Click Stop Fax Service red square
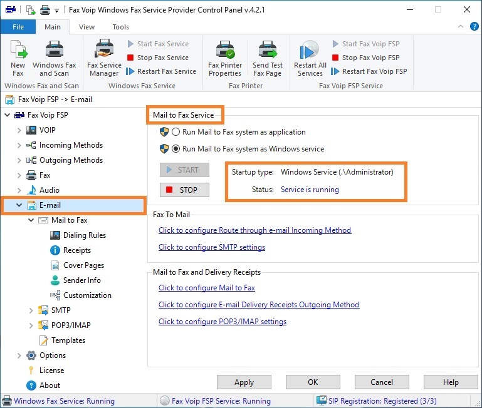 [x=130, y=58]
